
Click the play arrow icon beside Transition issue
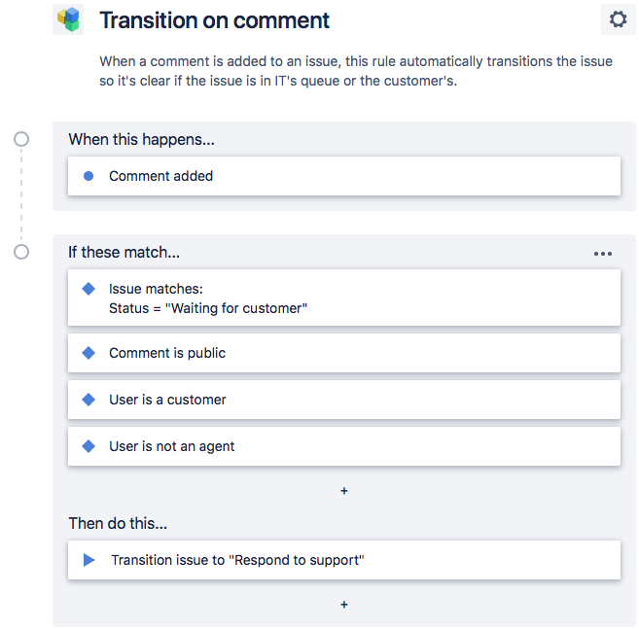pos(89,560)
